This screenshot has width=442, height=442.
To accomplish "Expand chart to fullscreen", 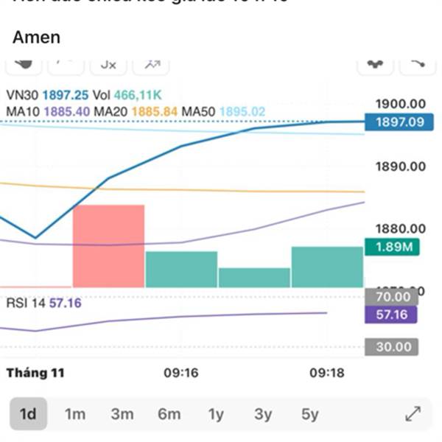I will [413, 414].
